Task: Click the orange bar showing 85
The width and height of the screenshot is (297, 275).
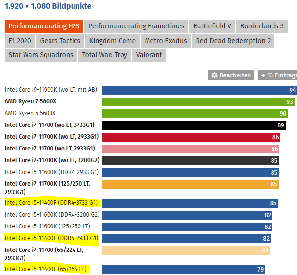Action: pyautogui.click(x=191, y=184)
